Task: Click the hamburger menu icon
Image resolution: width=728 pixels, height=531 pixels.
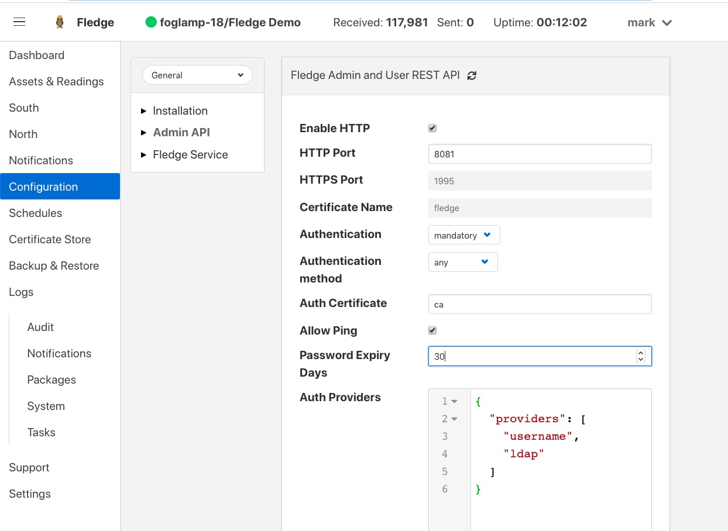Action: 19,22
